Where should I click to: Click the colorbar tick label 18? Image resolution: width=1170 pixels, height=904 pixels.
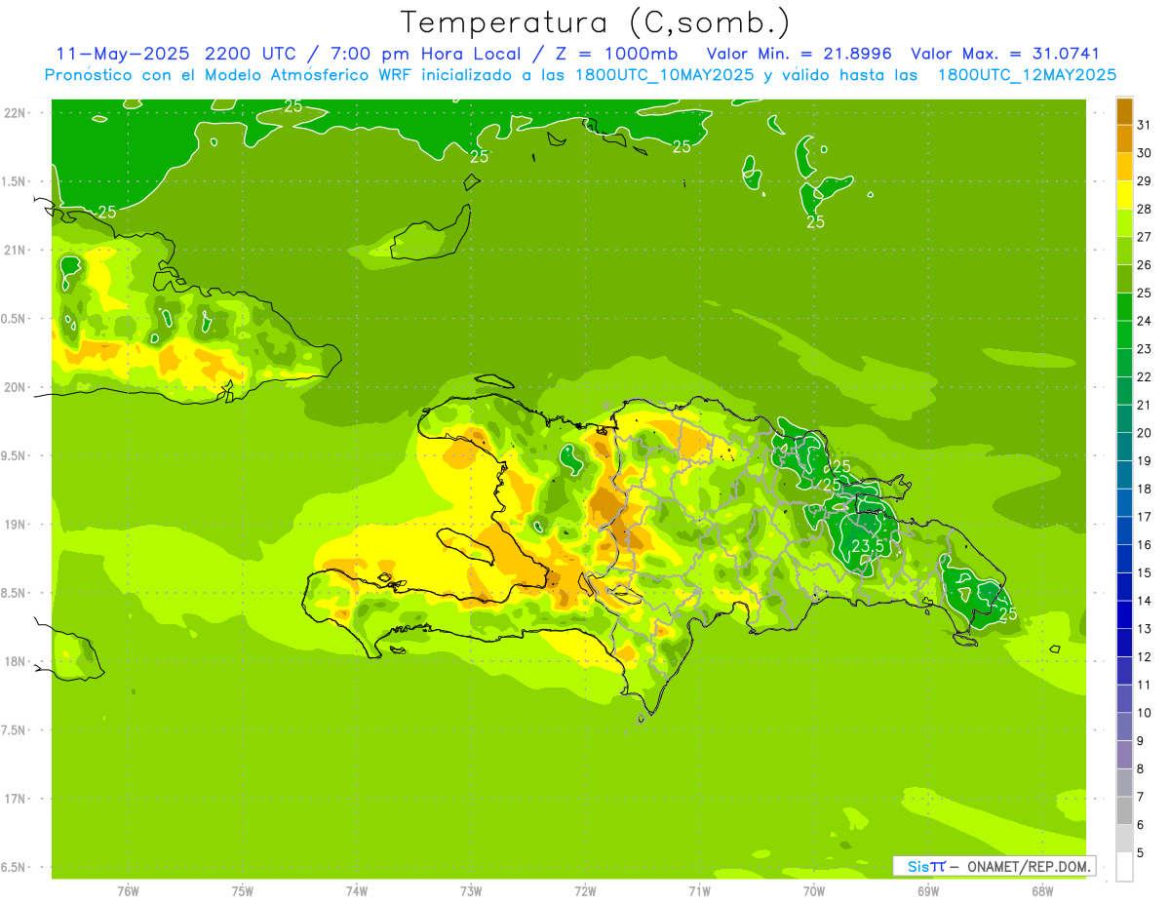(x=1144, y=489)
